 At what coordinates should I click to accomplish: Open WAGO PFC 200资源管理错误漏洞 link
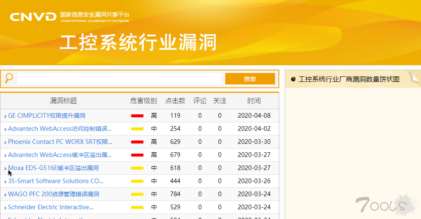(x=54, y=194)
